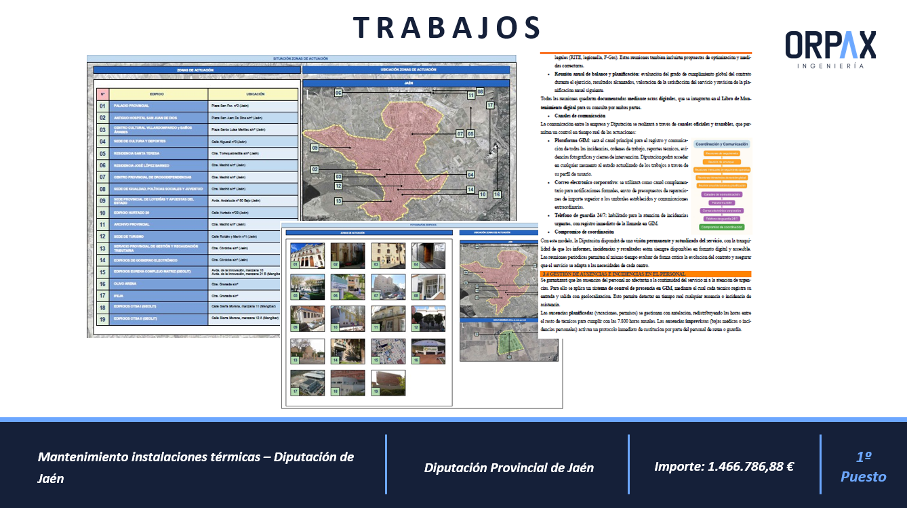
Task: Click the OLIVO ARENA table row
Action: coord(188,284)
